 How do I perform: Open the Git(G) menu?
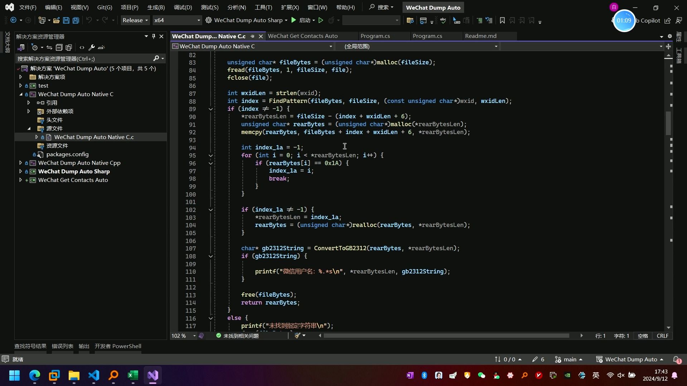point(105,8)
